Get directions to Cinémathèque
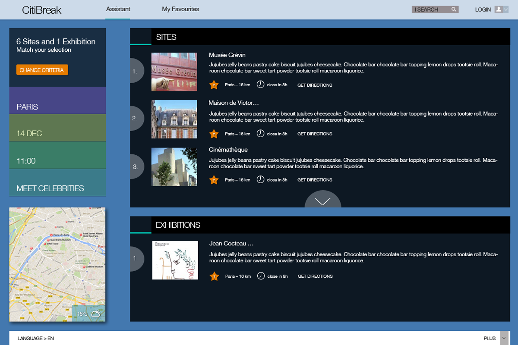 click(x=315, y=180)
